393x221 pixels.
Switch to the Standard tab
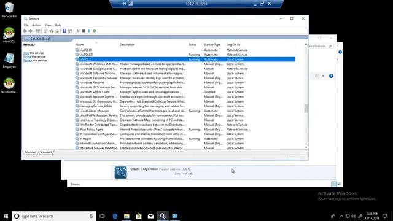[x=46, y=152]
